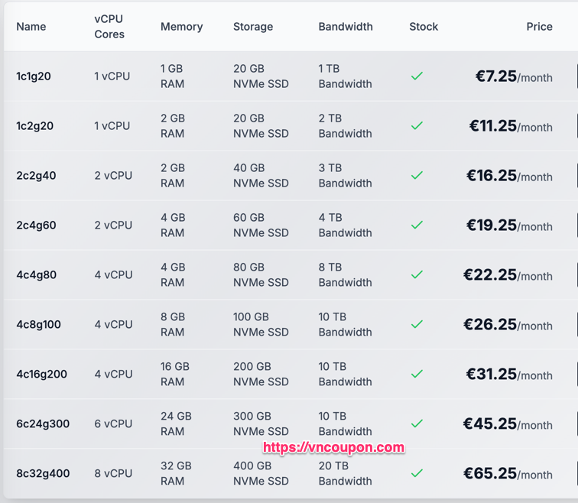
Task: Click the stock checkmark for 4c16g200
Action: tap(417, 374)
